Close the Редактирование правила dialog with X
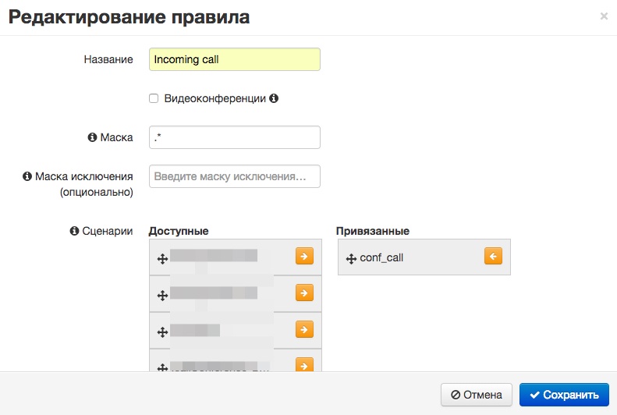This screenshot has width=617, height=415. pyautogui.click(x=604, y=16)
